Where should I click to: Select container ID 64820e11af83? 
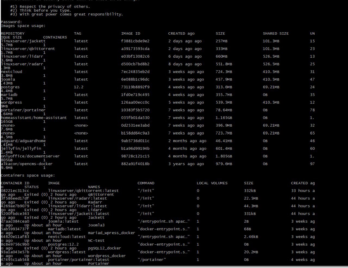click(15, 237)
